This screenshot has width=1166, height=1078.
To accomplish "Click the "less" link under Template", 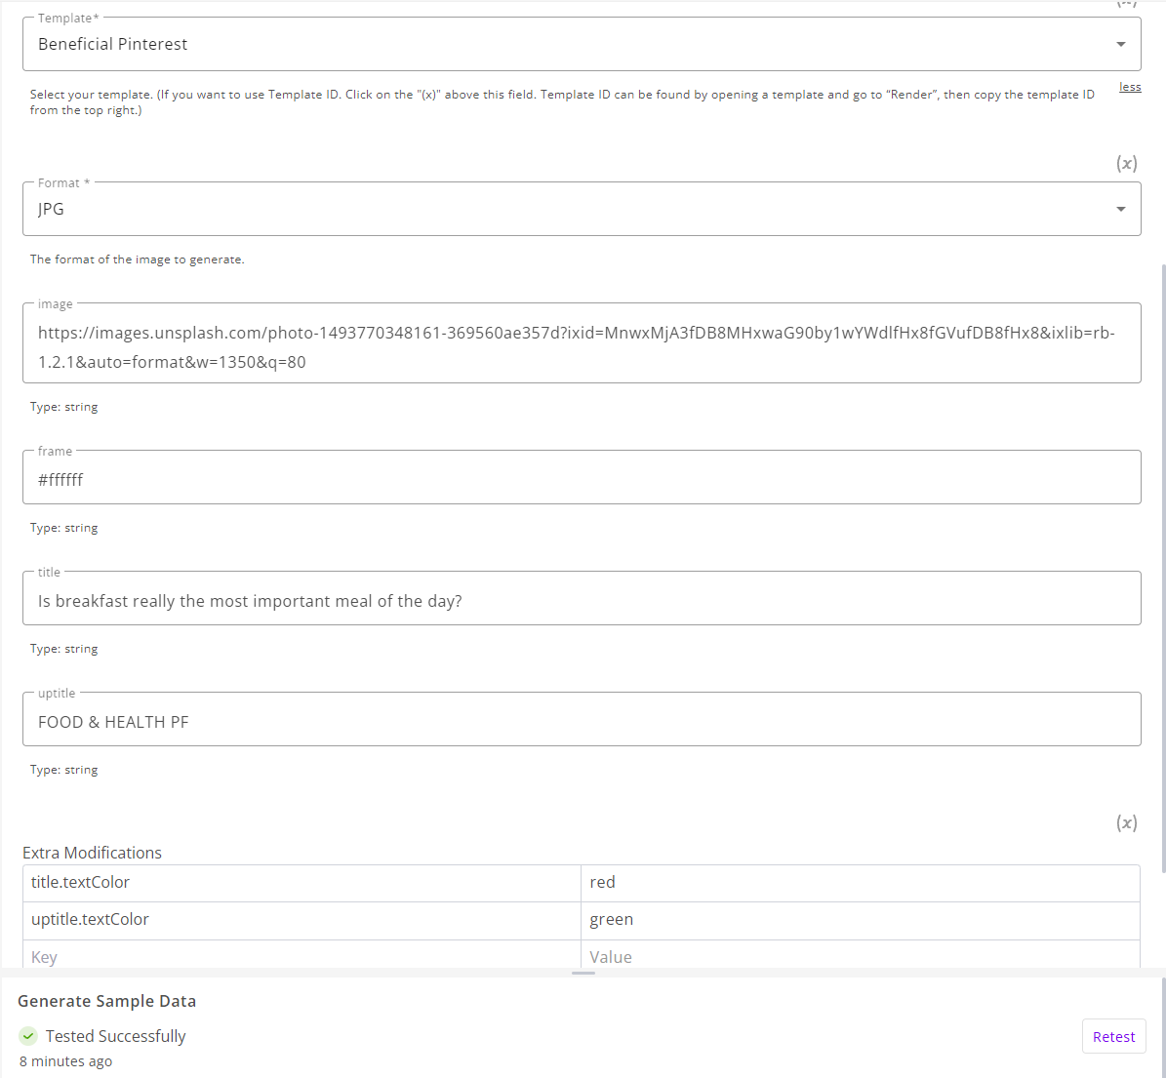I will [x=1130, y=88].
